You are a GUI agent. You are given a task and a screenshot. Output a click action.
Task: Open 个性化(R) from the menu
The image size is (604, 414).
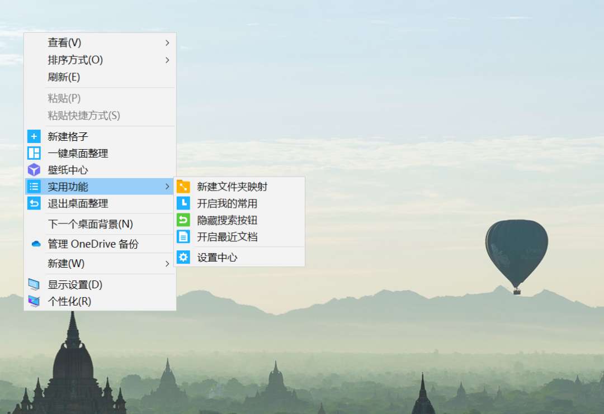pos(100,301)
